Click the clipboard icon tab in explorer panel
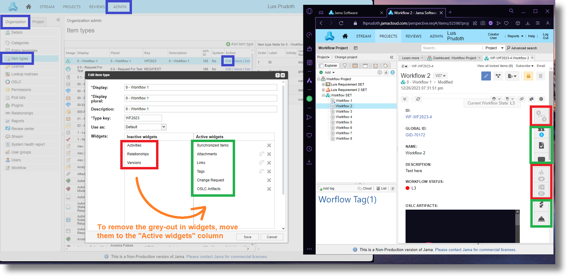Screen dimensions: 567x276 [375, 65]
